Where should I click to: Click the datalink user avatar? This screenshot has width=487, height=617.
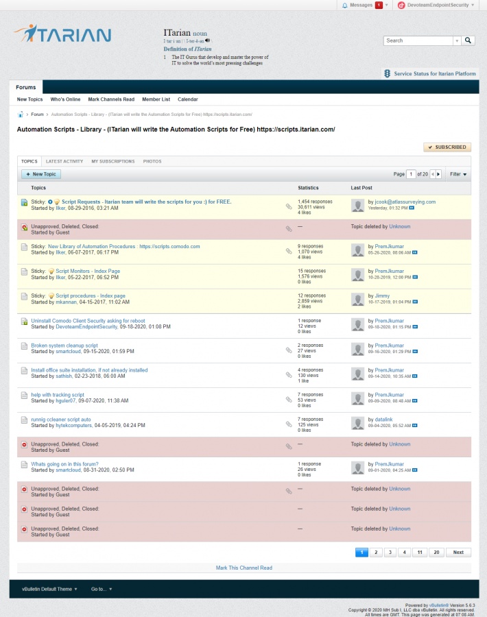tap(357, 424)
